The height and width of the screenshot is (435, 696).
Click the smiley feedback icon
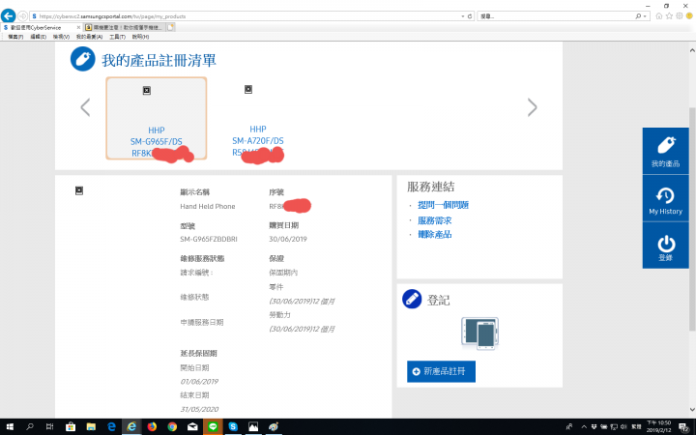tap(689, 16)
